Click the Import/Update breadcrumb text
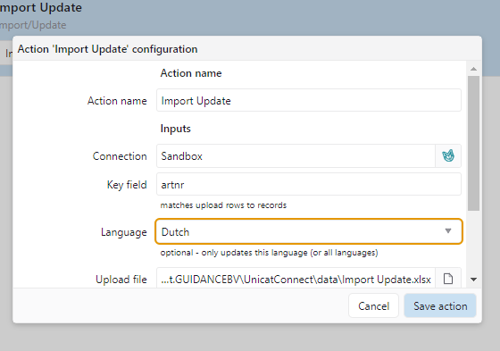The width and height of the screenshot is (500, 351). pos(33,25)
